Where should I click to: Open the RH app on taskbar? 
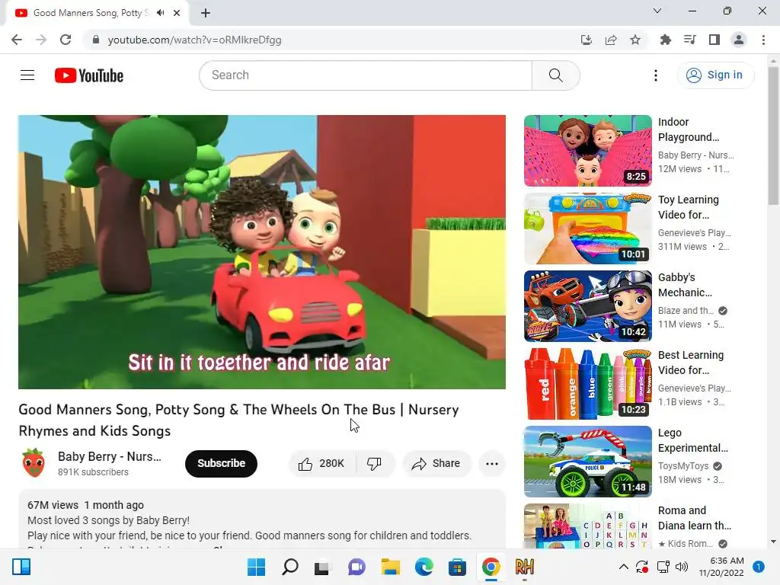pos(524,567)
